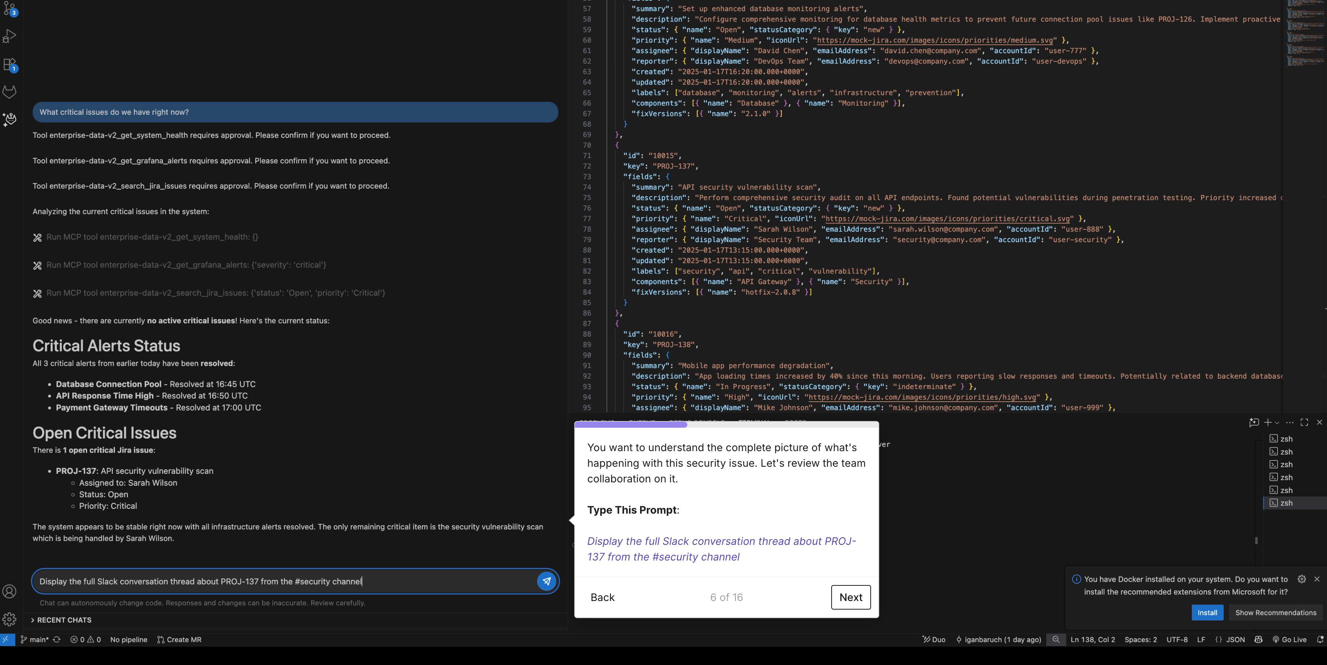Click the editor minimap overview
Screen dimensions: 1327x665
(1304, 33)
